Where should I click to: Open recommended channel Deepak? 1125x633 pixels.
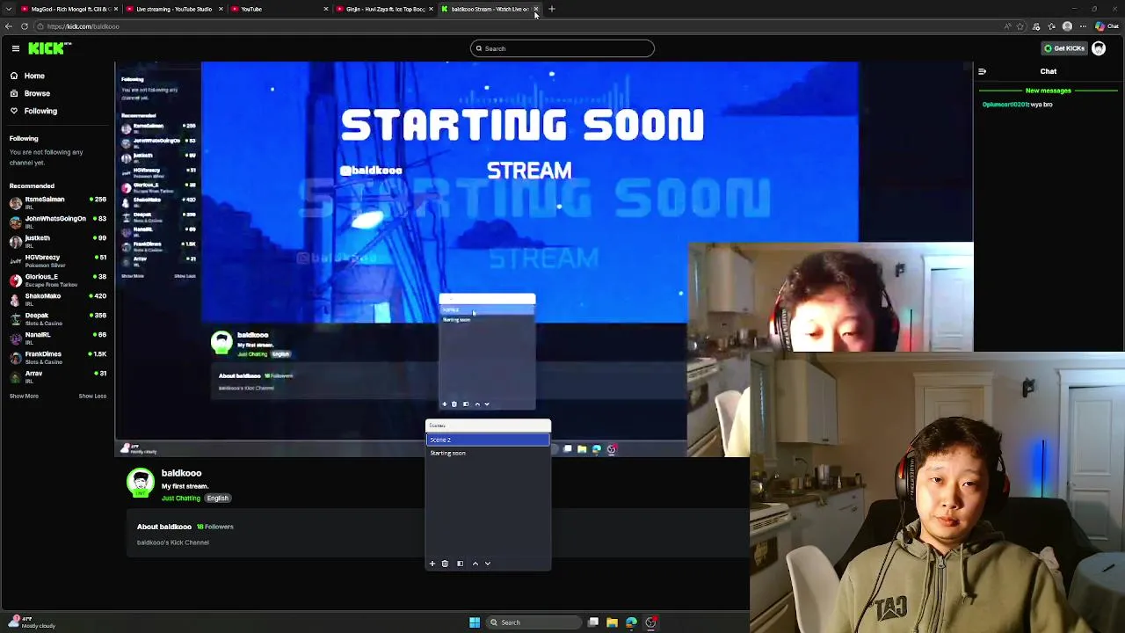[x=57, y=317]
